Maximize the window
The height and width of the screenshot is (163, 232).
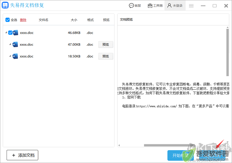tap(215, 6)
